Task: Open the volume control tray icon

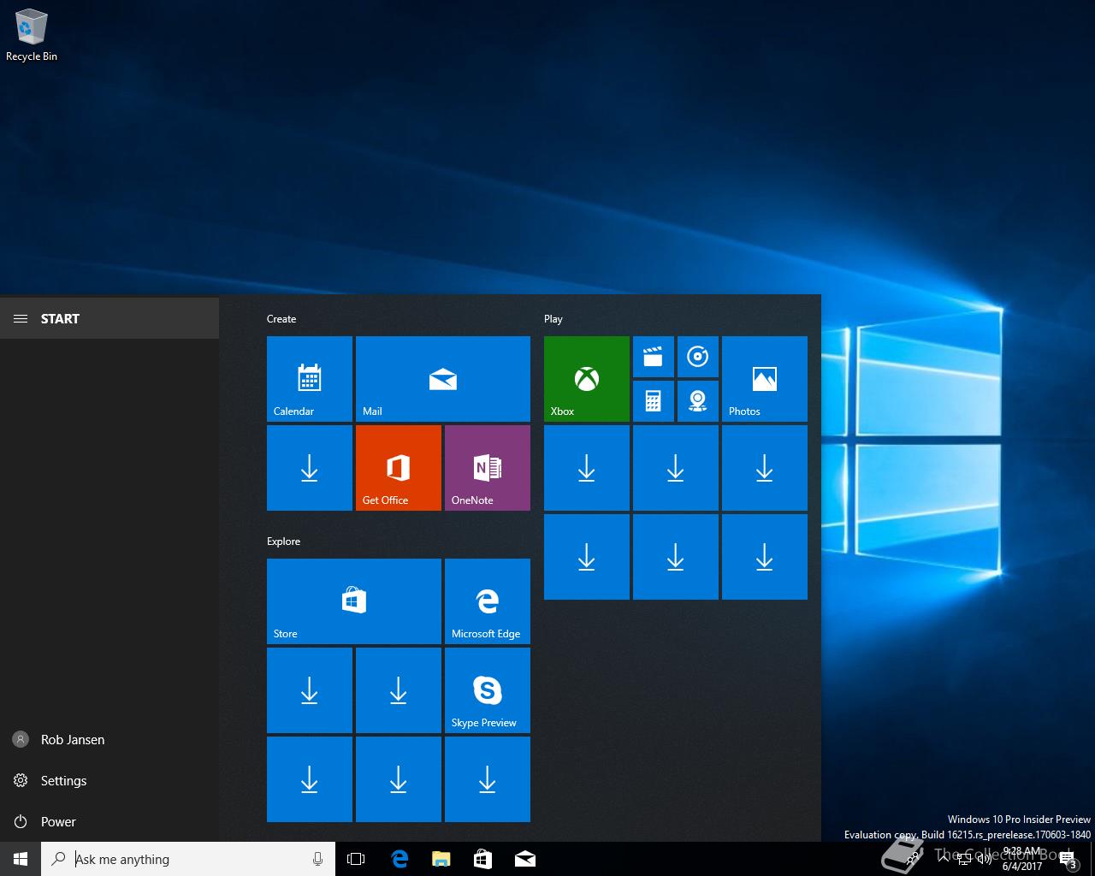Action: click(984, 859)
